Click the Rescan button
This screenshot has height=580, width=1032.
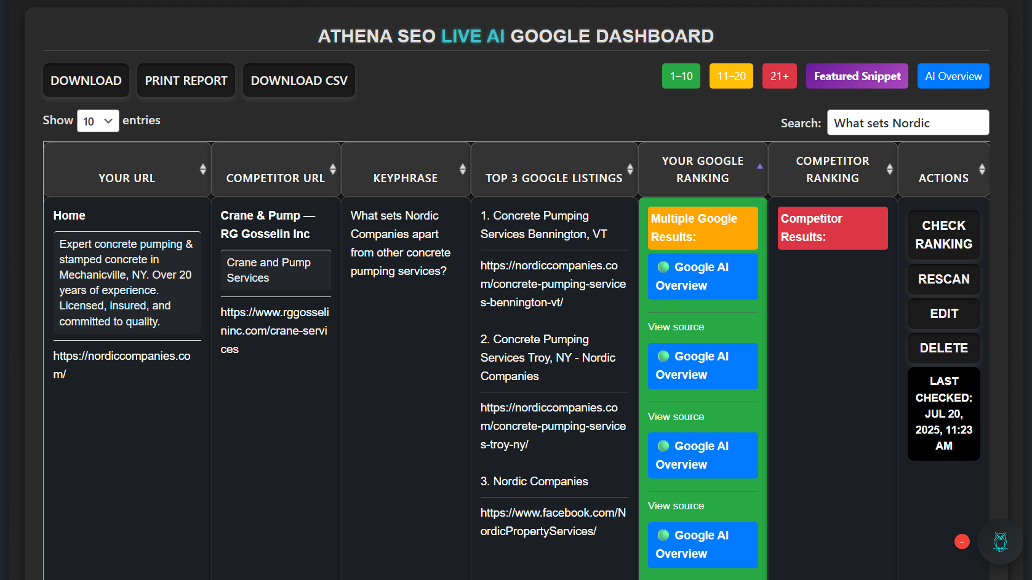click(x=943, y=279)
